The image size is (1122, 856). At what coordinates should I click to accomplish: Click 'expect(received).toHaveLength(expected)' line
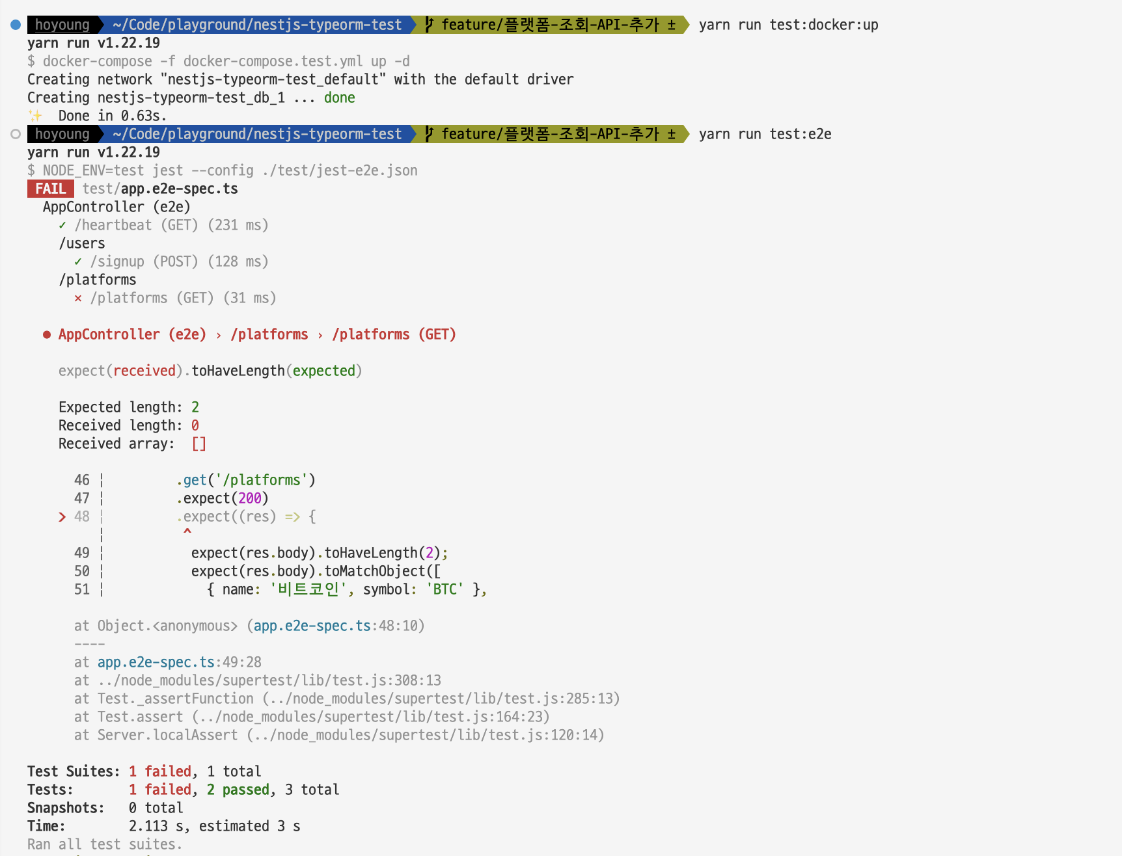click(x=210, y=371)
